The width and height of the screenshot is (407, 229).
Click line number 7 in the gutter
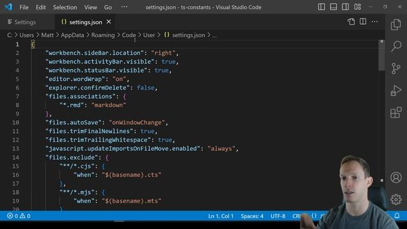[x=17, y=96]
